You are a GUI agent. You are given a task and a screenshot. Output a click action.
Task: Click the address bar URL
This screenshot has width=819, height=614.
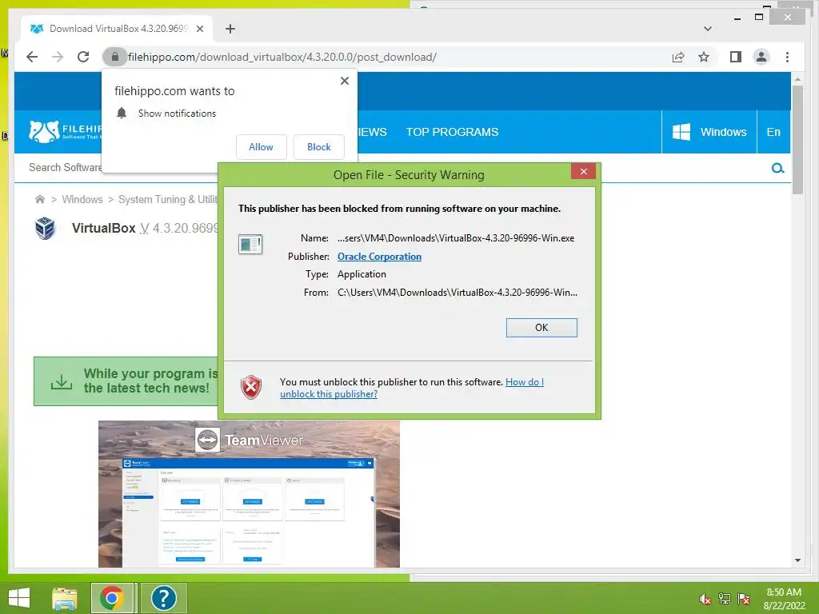click(282, 57)
